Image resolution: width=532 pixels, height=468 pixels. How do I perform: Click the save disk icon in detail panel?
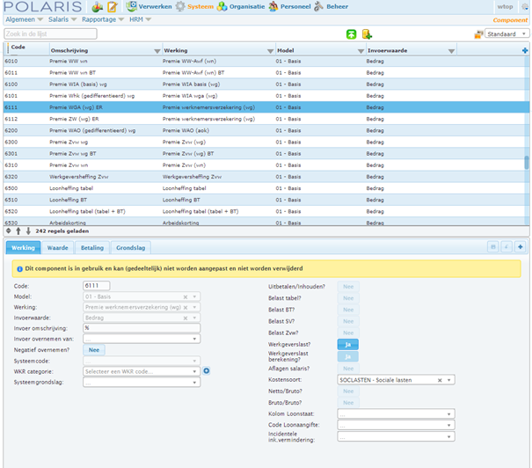click(x=493, y=246)
